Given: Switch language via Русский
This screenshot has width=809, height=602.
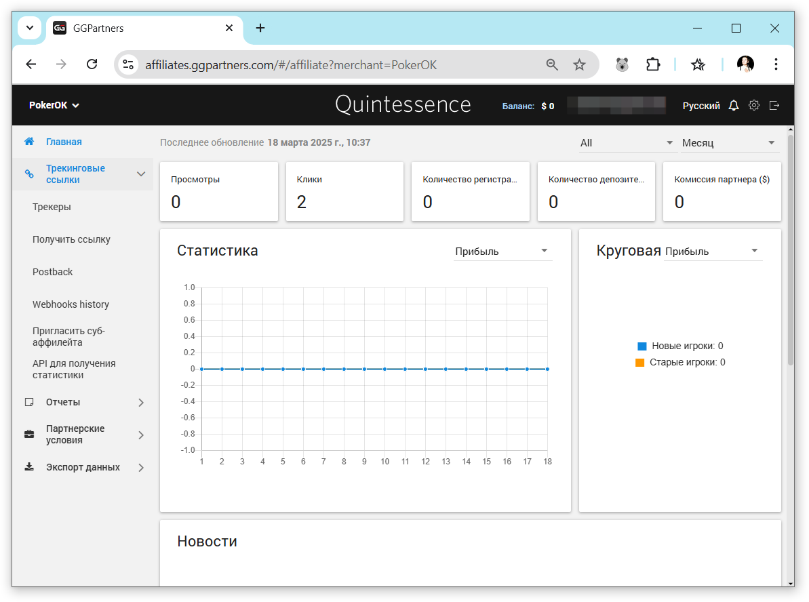Looking at the screenshot, I should [x=701, y=106].
